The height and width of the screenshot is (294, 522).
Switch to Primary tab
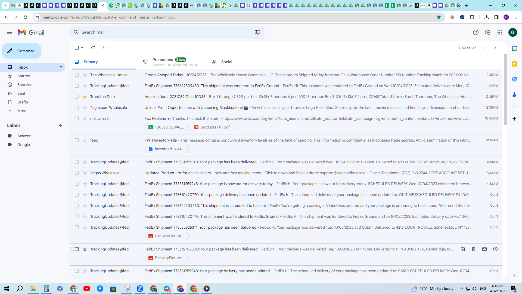(104, 62)
